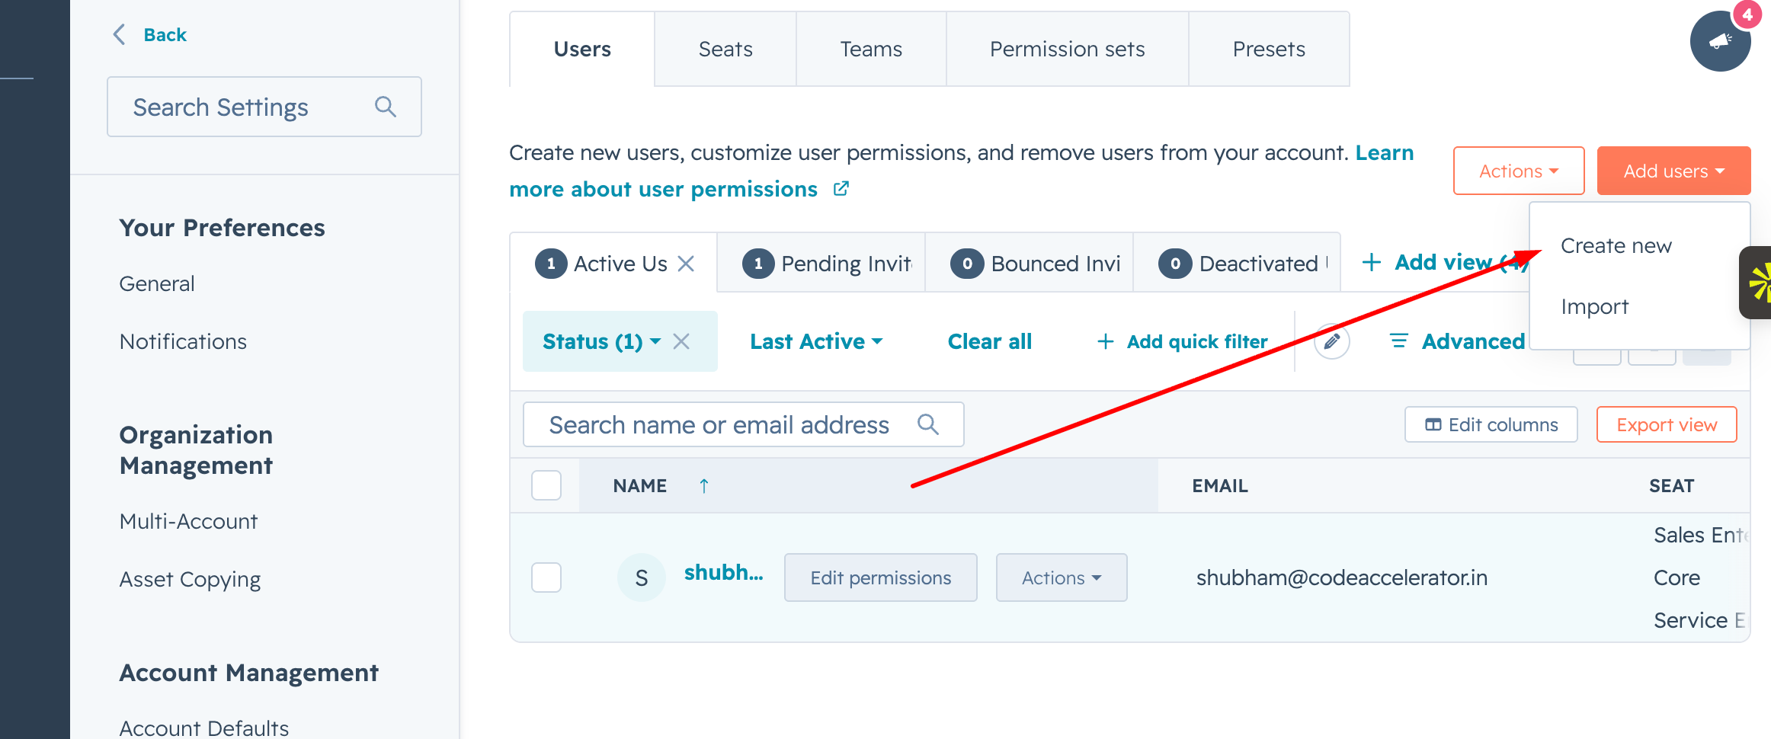Check the box for user shubham

(546, 577)
